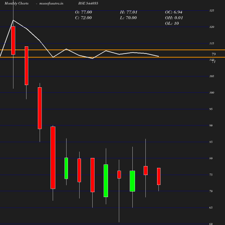Click the 65 price axis label
The image size is (225, 225).
point(211,207)
